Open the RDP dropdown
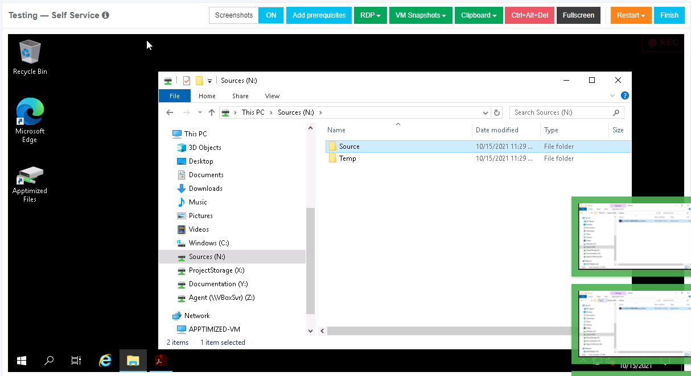Image resolution: width=691 pixels, height=376 pixels. pos(370,15)
